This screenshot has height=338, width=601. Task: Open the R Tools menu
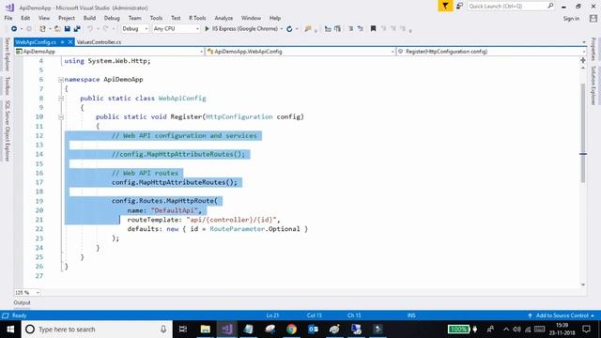click(197, 18)
